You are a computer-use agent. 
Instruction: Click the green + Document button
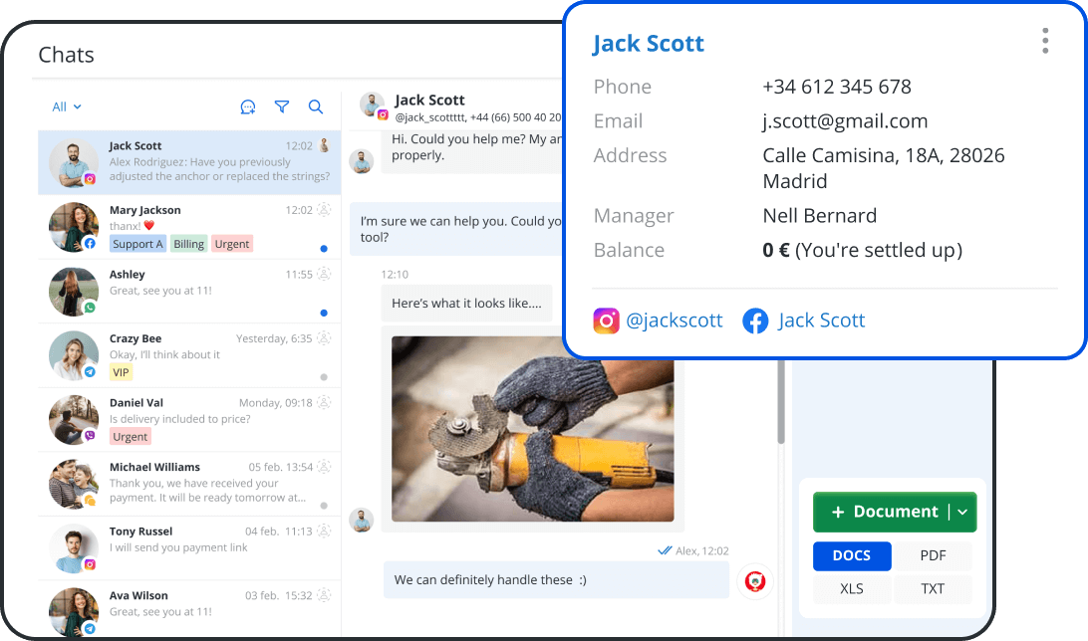[883, 512]
